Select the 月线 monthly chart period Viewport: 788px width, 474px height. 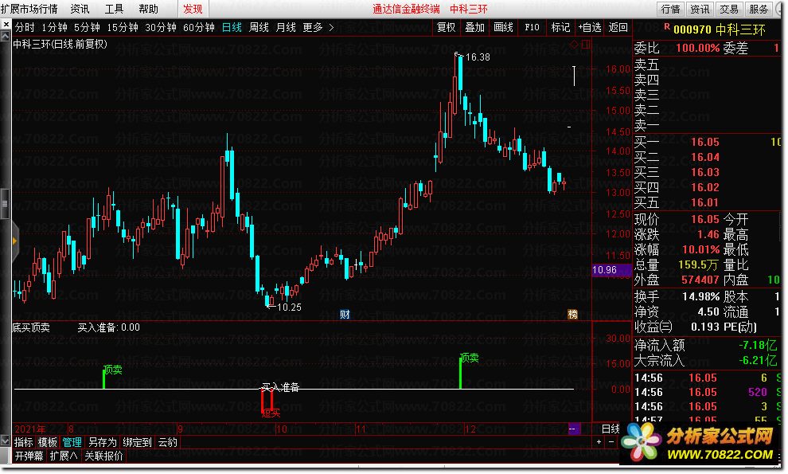pyautogui.click(x=286, y=27)
